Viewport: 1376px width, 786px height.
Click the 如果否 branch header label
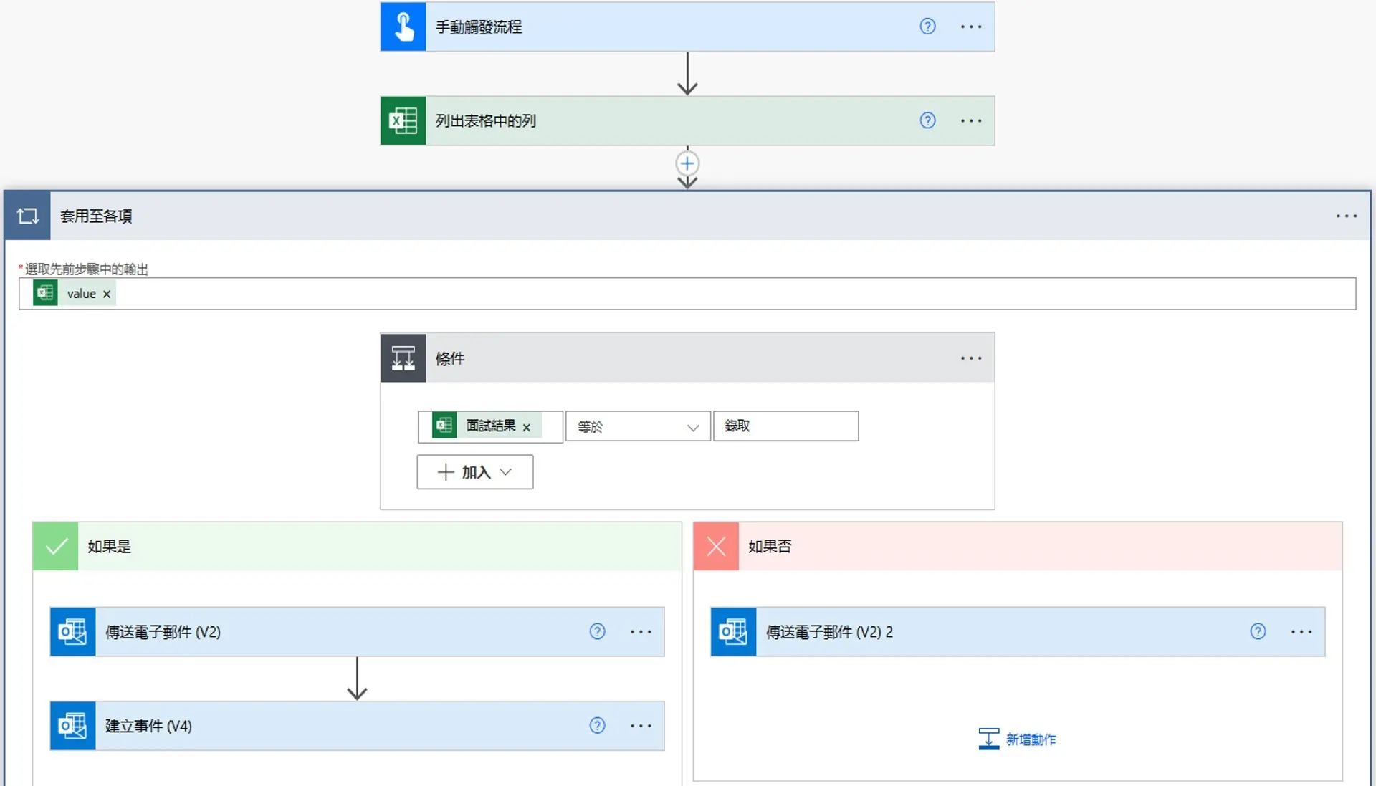click(770, 546)
